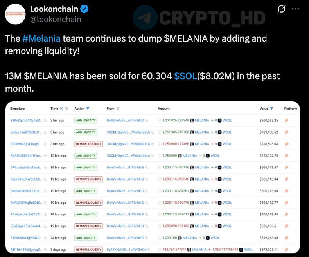
Task: Toggle the Value column filter icon
Action: click(x=271, y=109)
